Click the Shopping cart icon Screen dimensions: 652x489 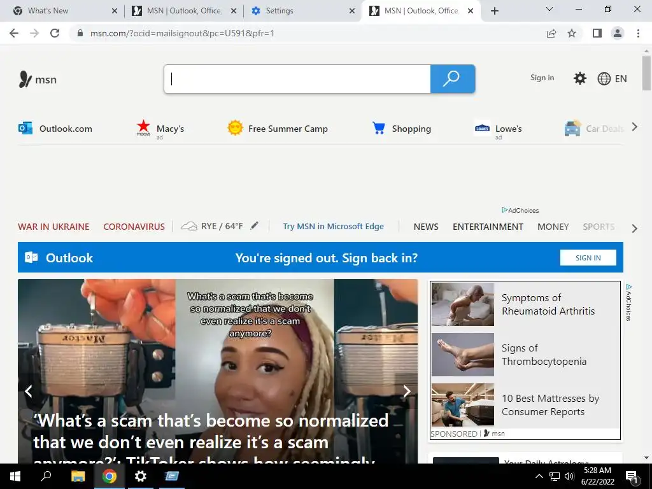pos(378,128)
